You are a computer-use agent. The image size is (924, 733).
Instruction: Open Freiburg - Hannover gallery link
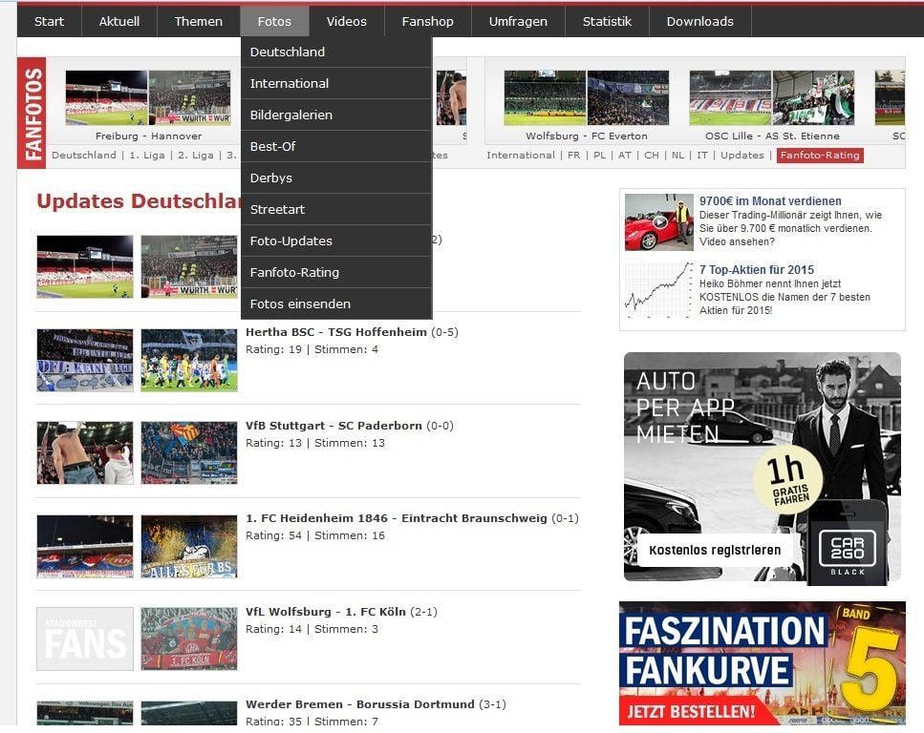pos(148,136)
